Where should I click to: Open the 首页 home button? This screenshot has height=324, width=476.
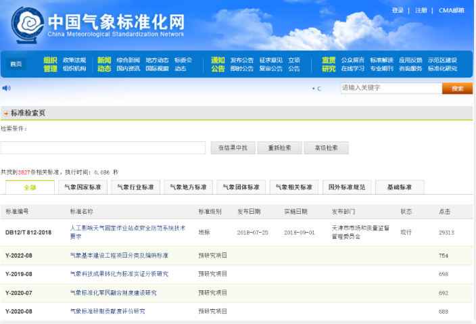(x=16, y=64)
